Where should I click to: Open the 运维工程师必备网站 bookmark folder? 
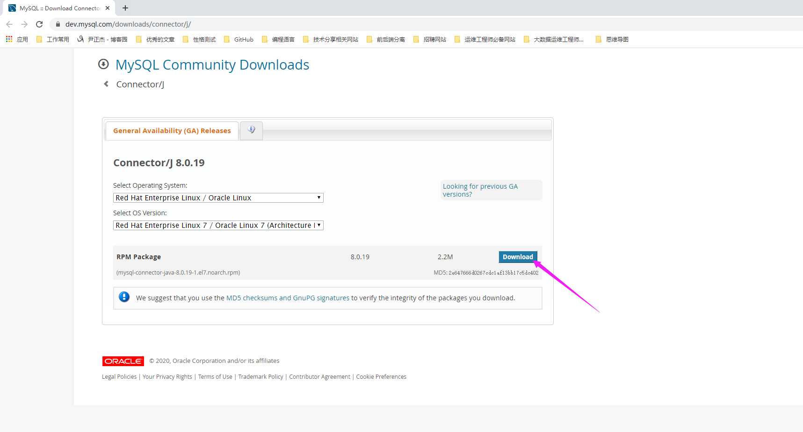click(485, 39)
